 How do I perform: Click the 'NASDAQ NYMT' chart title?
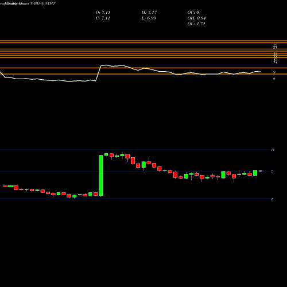(x=42, y=3)
